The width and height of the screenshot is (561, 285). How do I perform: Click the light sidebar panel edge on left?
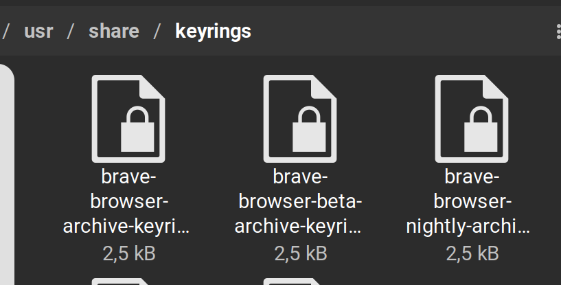7,174
